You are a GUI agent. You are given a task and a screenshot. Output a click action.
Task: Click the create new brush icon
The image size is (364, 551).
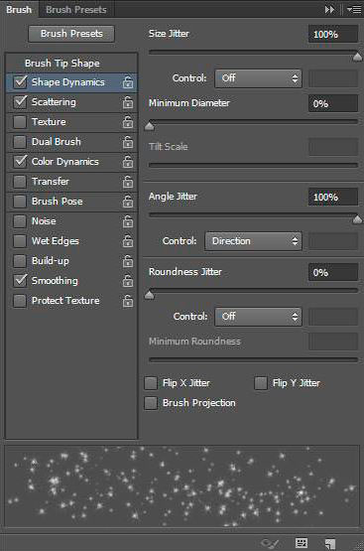330,544
